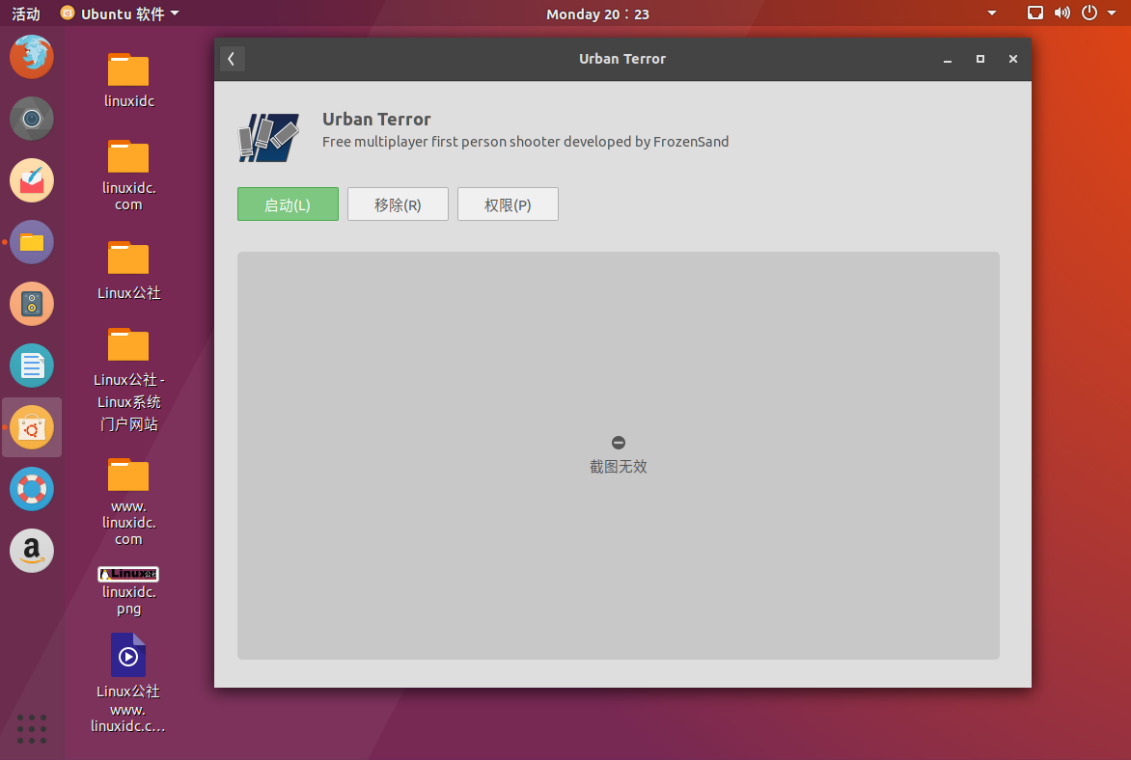1131x760 pixels.
Task: Open the 活动 activities overview
Action: pyautogui.click(x=26, y=14)
